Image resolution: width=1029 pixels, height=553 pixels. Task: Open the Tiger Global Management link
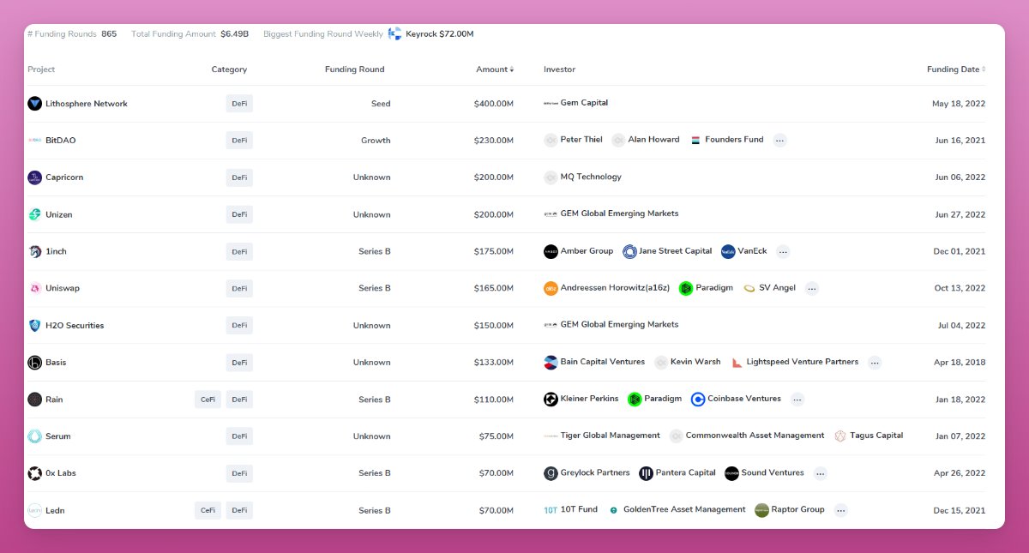click(611, 436)
